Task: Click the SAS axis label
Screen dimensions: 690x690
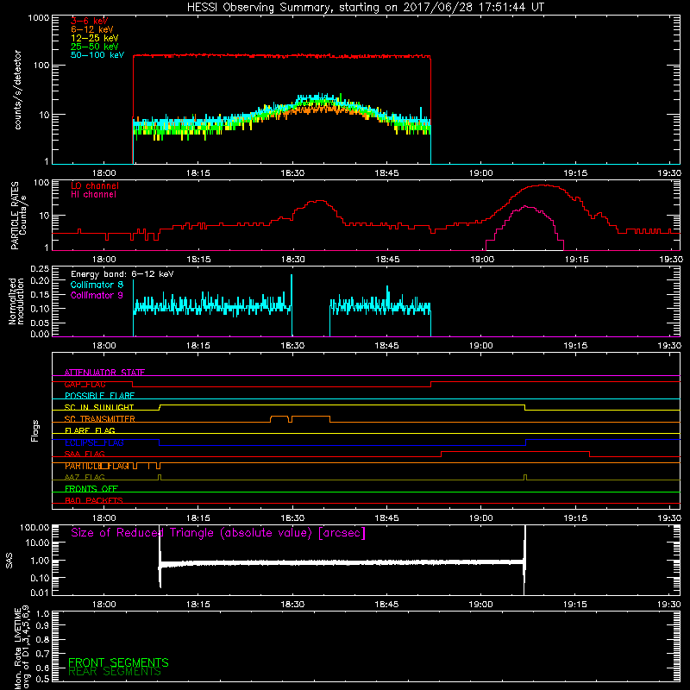Action: coord(9,560)
